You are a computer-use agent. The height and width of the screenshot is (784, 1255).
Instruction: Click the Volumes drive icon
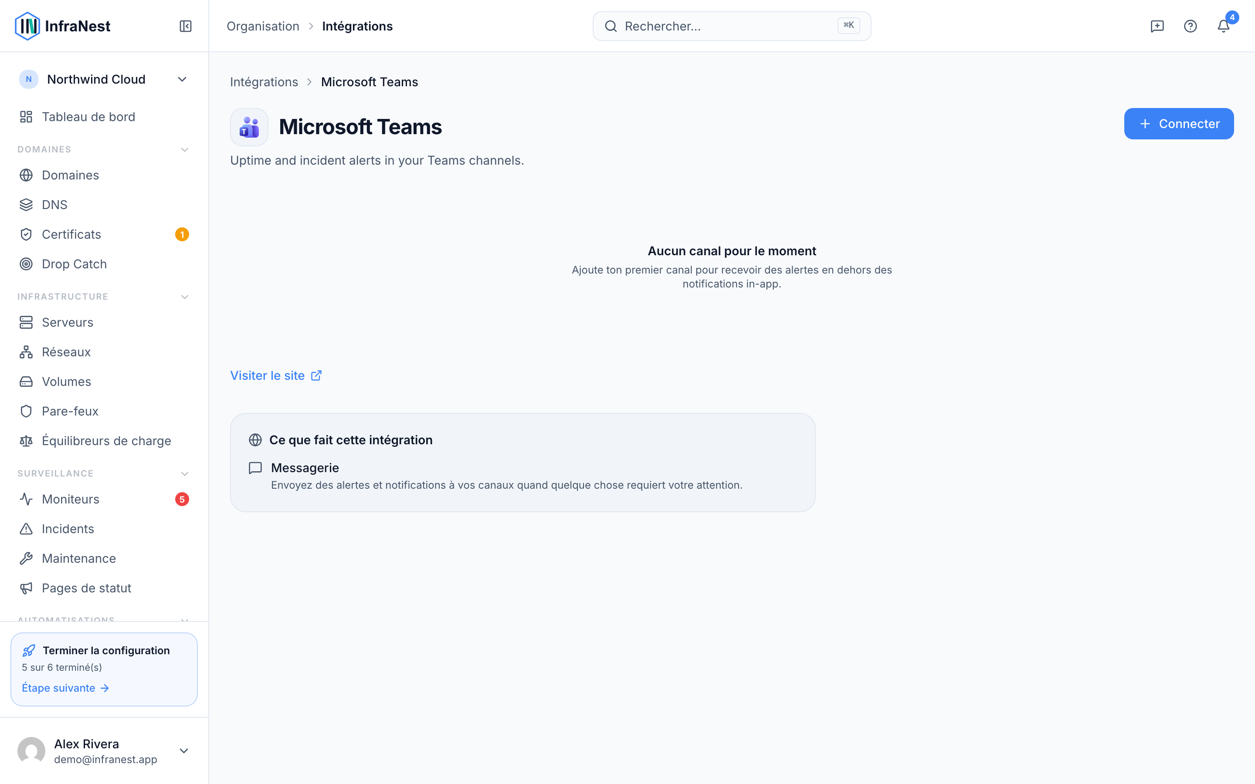tap(26, 382)
